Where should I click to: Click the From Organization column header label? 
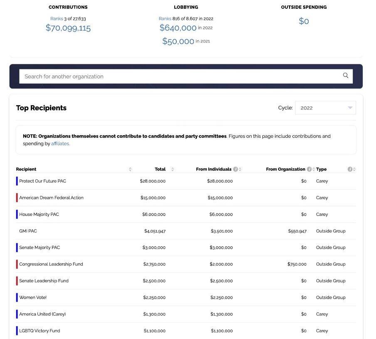pyautogui.click(x=286, y=169)
